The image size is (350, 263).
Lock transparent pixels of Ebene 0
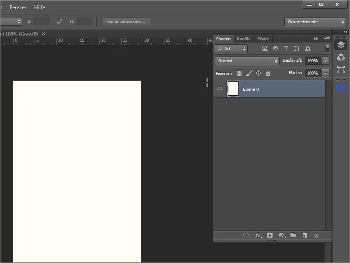(x=239, y=73)
